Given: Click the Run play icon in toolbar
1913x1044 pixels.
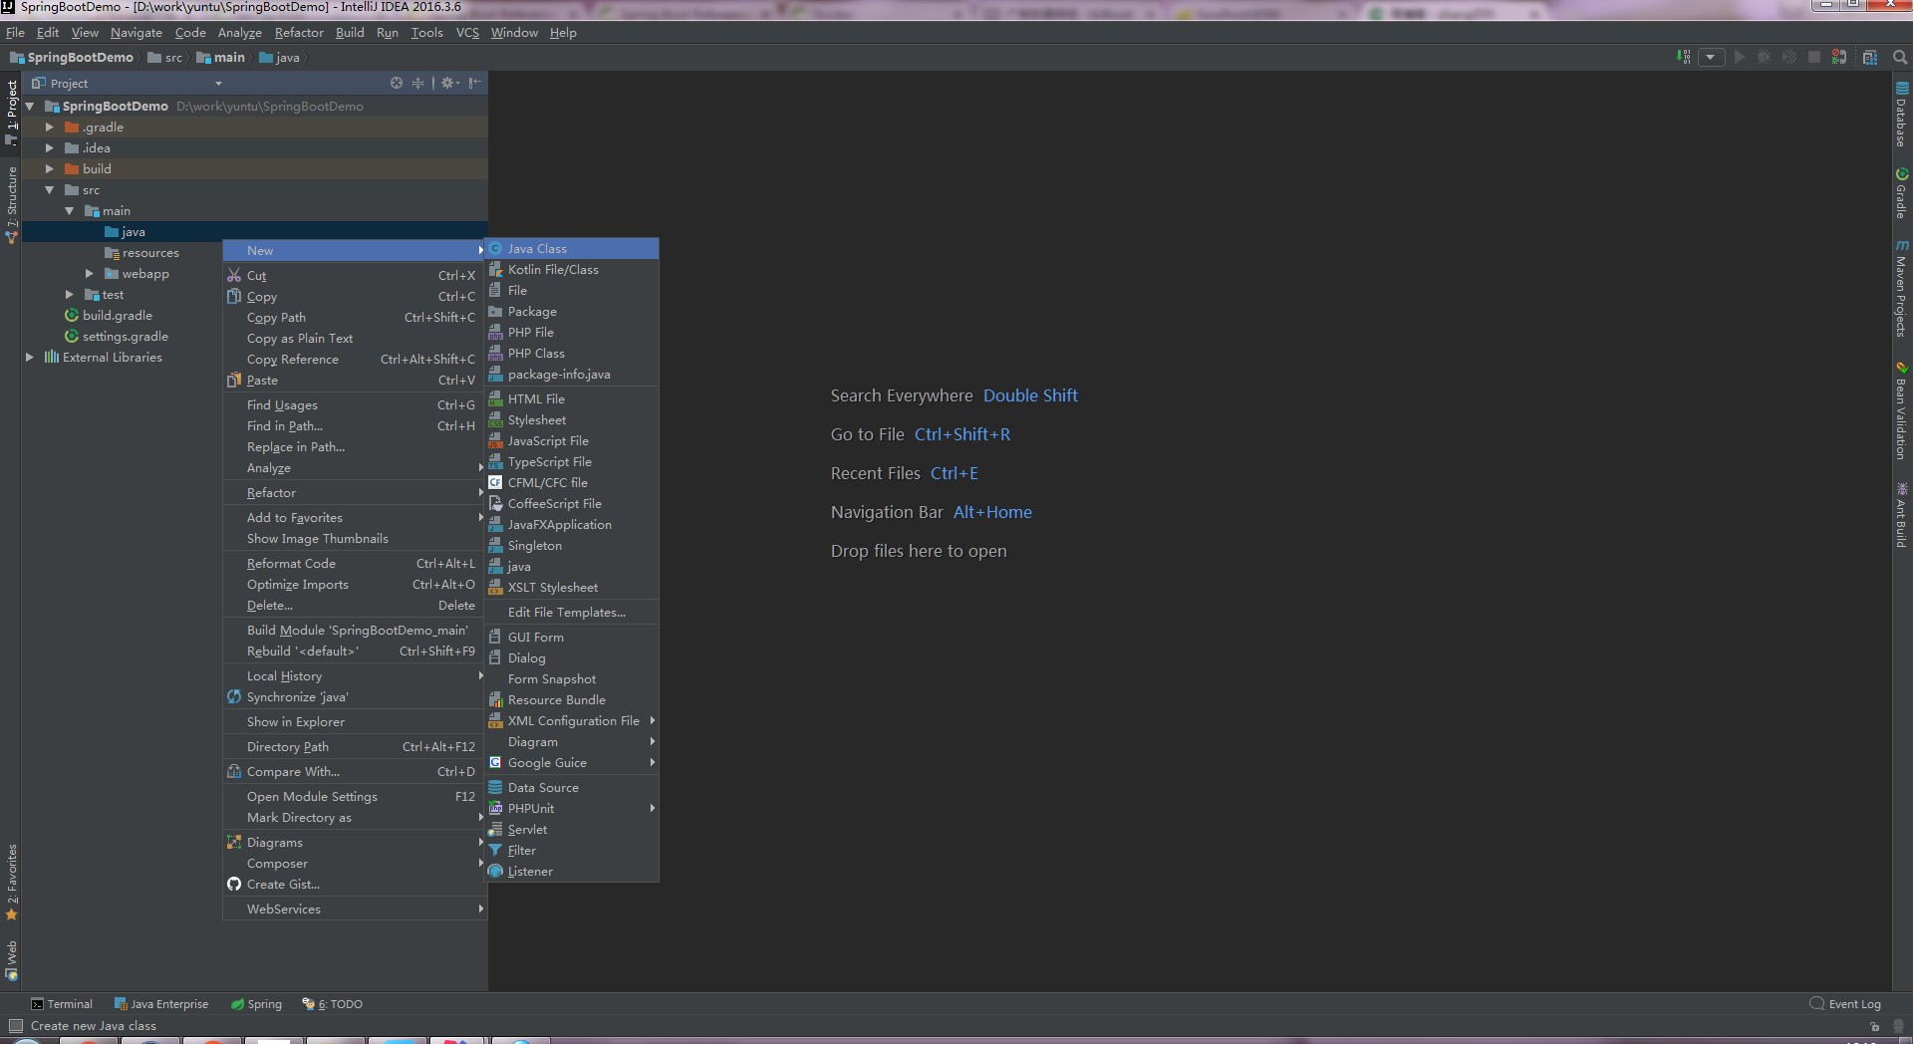Looking at the screenshot, I should pyautogui.click(x=1740, y=57).
